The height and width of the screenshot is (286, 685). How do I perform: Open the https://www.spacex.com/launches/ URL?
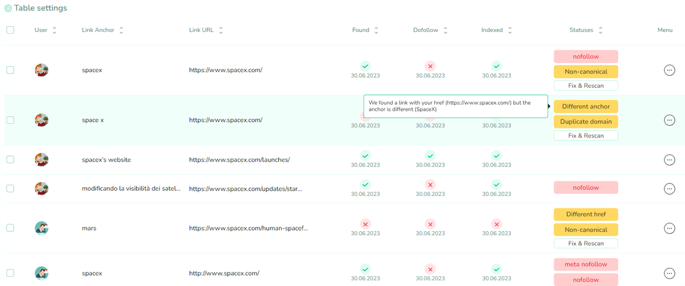point(239,160)
